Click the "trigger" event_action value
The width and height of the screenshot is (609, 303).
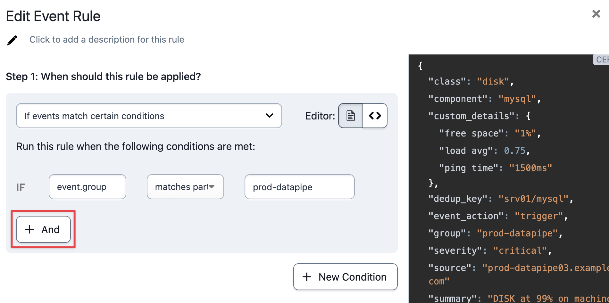click(x=538, y=216)
